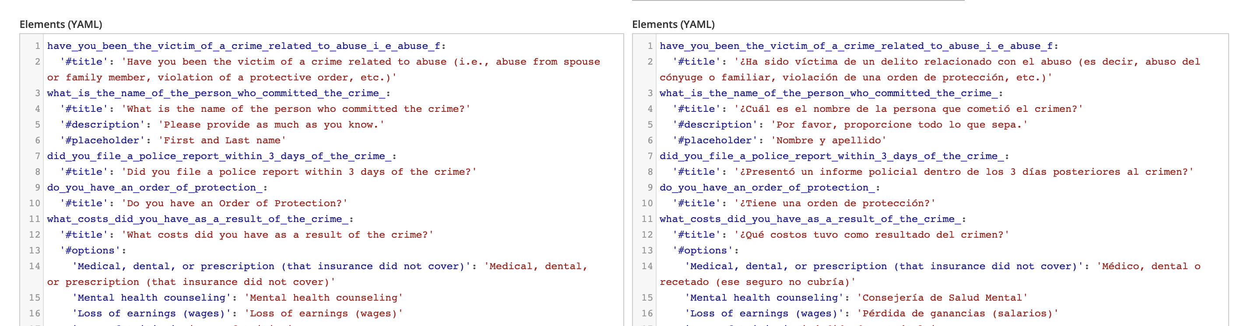
Task: Click the right 'Elements (YAML)' label above Spanish editor
Action: [x=673, y=24]
